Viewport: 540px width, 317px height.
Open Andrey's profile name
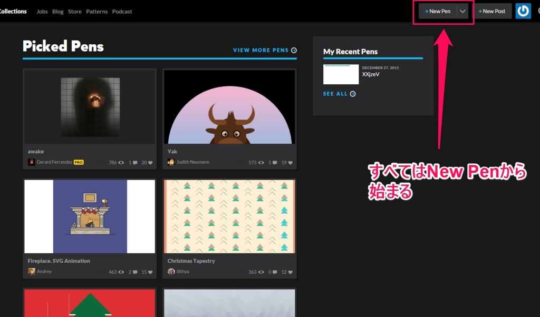point(44,271)
